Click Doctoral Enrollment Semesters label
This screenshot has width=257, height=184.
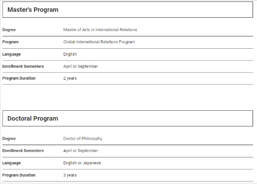23,151
